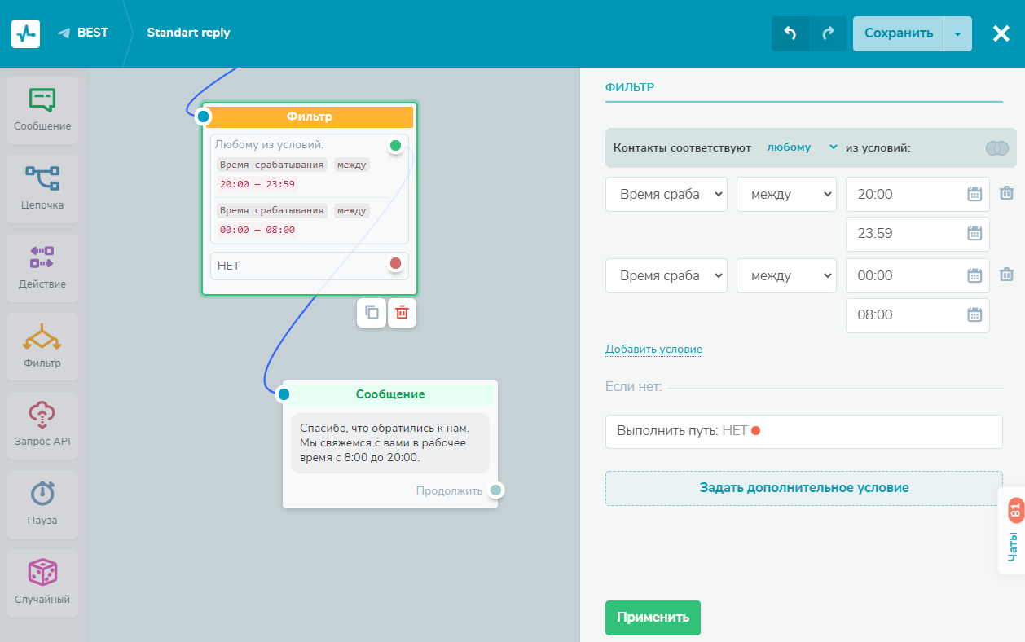Image resolution: width=1025 pixels, height=642 pixels.
Task: Click the Добавить условие link
Action: tap(653, 350)
